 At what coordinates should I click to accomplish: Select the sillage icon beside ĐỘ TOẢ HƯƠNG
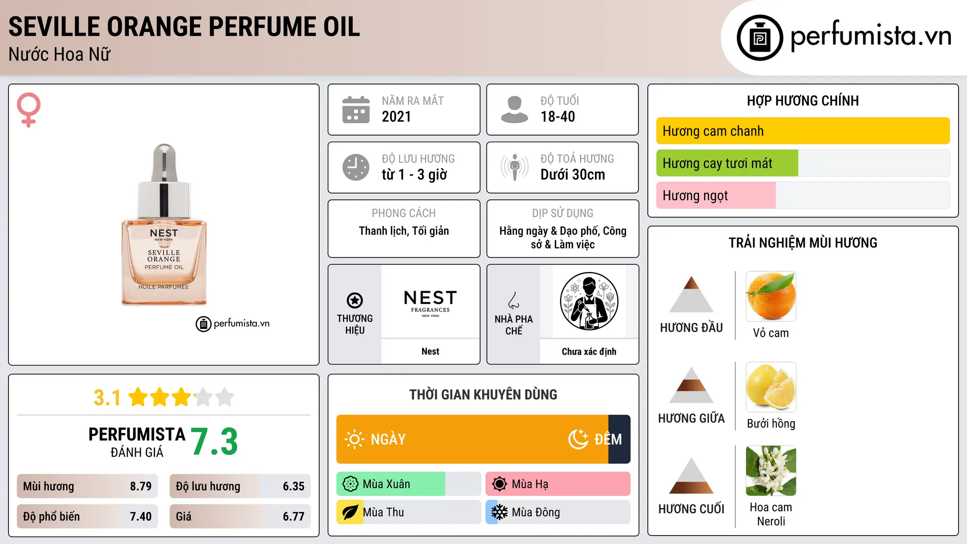tap(515, 167)
